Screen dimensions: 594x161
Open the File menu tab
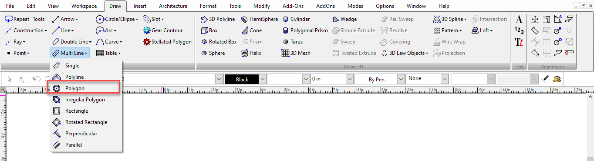[x=10, y=6]
